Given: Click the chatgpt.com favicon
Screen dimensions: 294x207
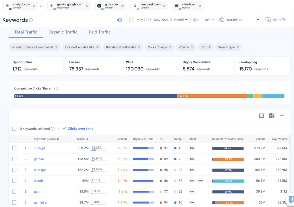Looking at the screenshot, I should pyautogui.click(x=7, y=6).
